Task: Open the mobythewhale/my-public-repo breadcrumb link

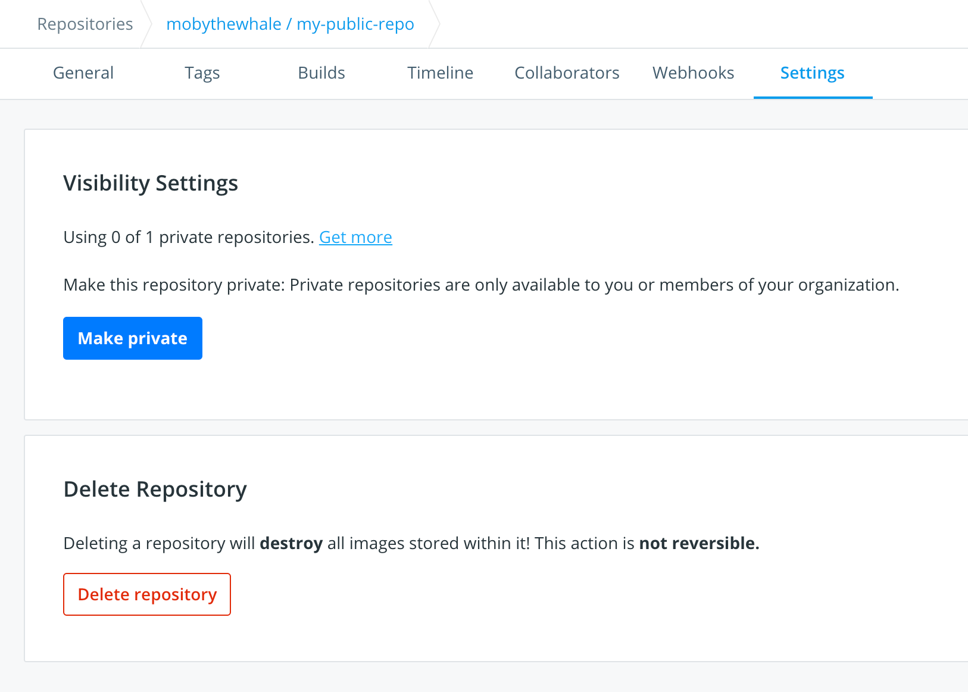Action: pyautogui.click(x=291, y=24)
